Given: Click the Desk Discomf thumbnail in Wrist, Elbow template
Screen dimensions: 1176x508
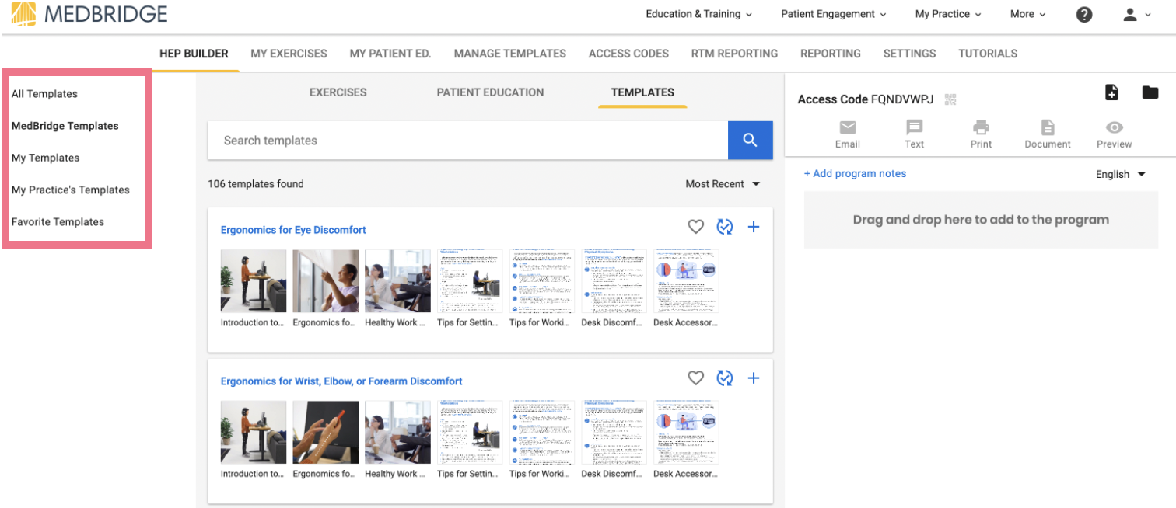Looking at the screenshot, I should (614, 433).
